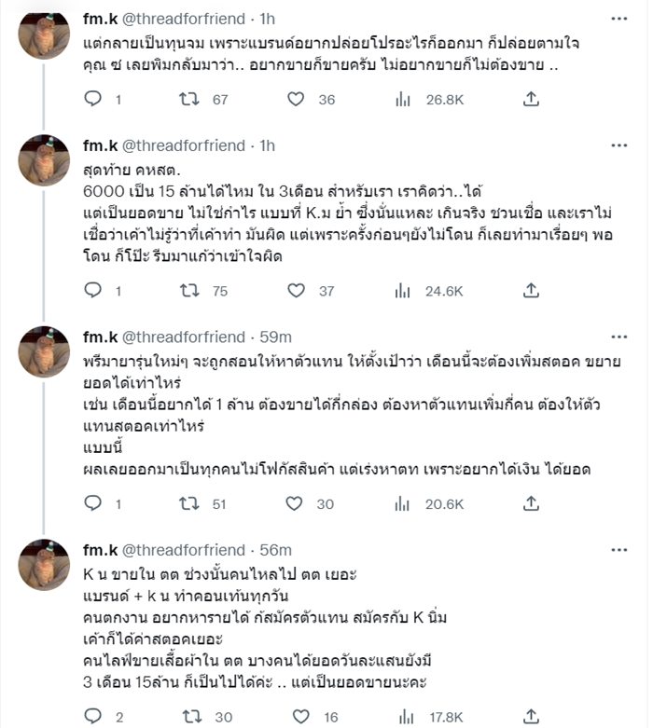This screenshot has height=728, width=653.
Task: Open more options on 56m tweet
Action: (x=618, y=549)
